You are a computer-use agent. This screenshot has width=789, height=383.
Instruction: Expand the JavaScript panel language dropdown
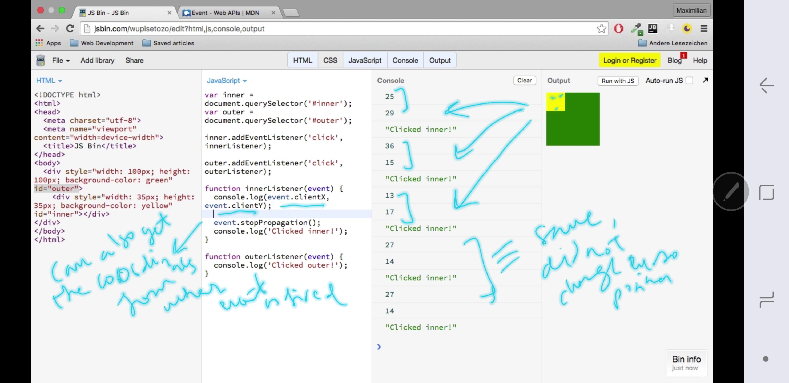[x=227, y=80]
